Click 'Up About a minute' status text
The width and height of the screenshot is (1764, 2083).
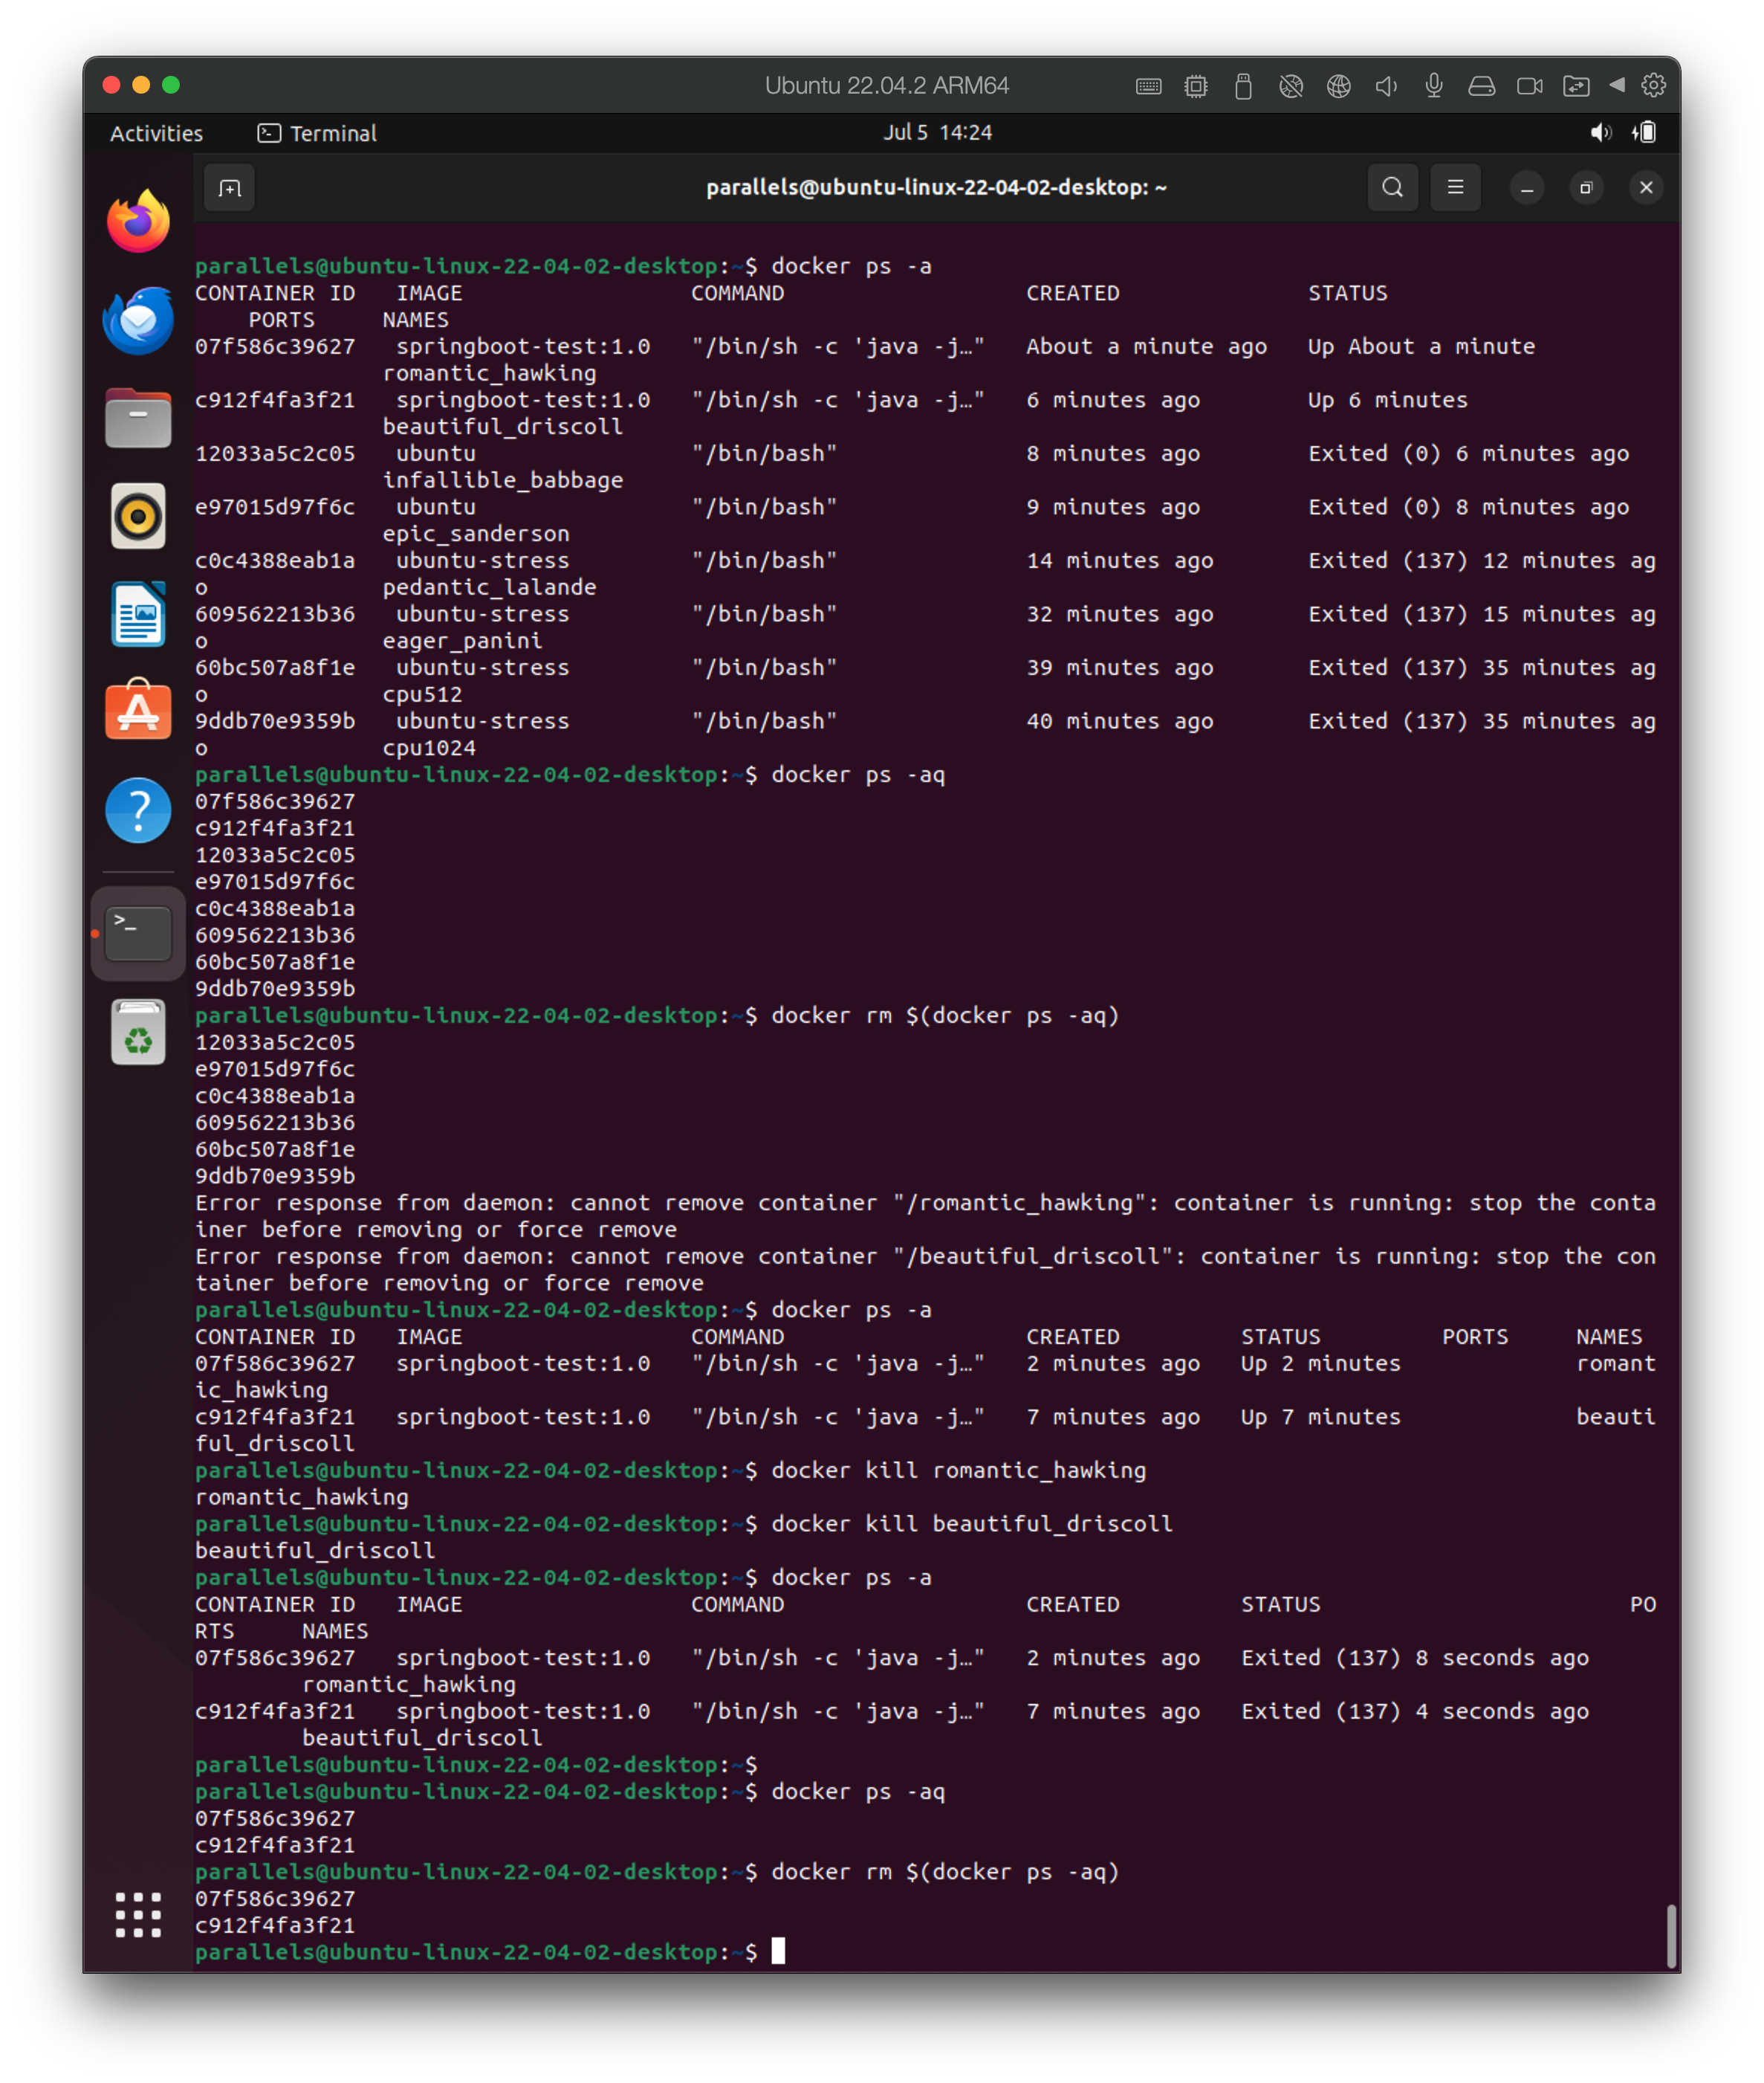(1421, 346)
